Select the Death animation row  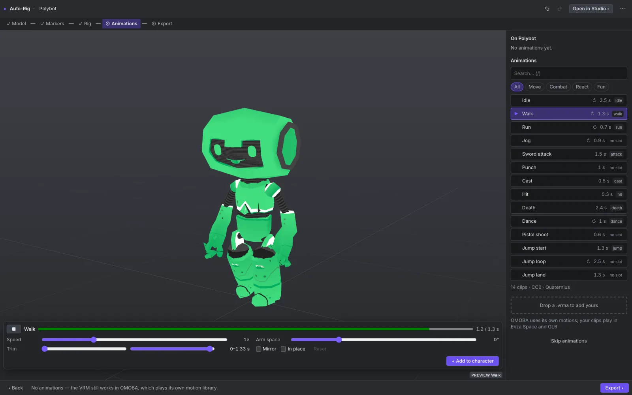(569, 208)
